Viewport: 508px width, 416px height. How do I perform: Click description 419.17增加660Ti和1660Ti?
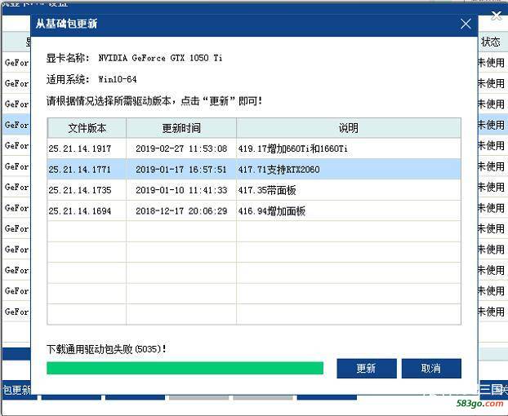click(x=293, y=148)
